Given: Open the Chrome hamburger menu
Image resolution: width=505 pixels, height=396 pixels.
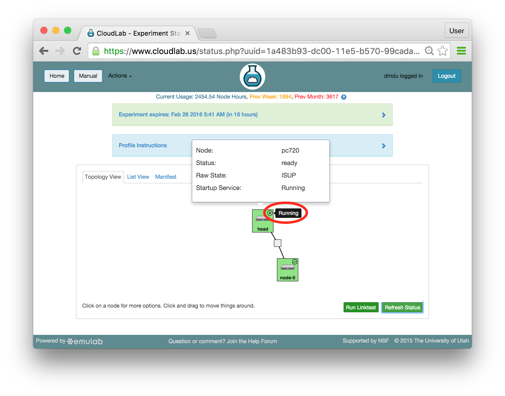Looking at the screenshot, I should coord(461,51).
